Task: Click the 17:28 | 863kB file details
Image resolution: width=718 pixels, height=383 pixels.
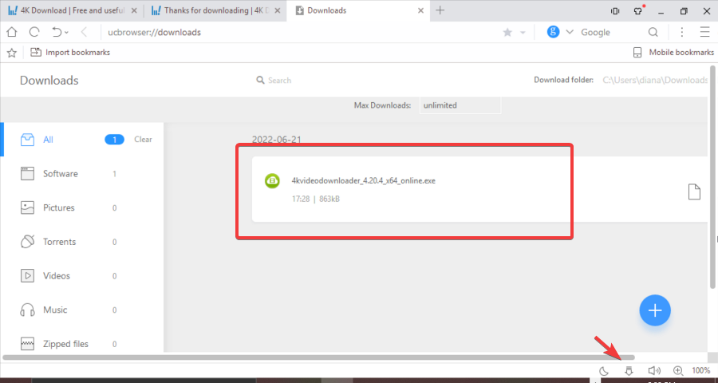Action: point(315,199)
